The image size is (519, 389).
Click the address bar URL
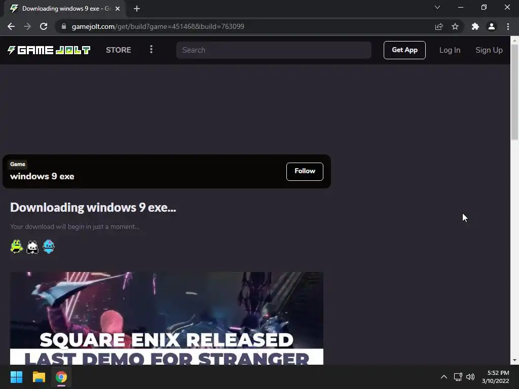[158, 26]
